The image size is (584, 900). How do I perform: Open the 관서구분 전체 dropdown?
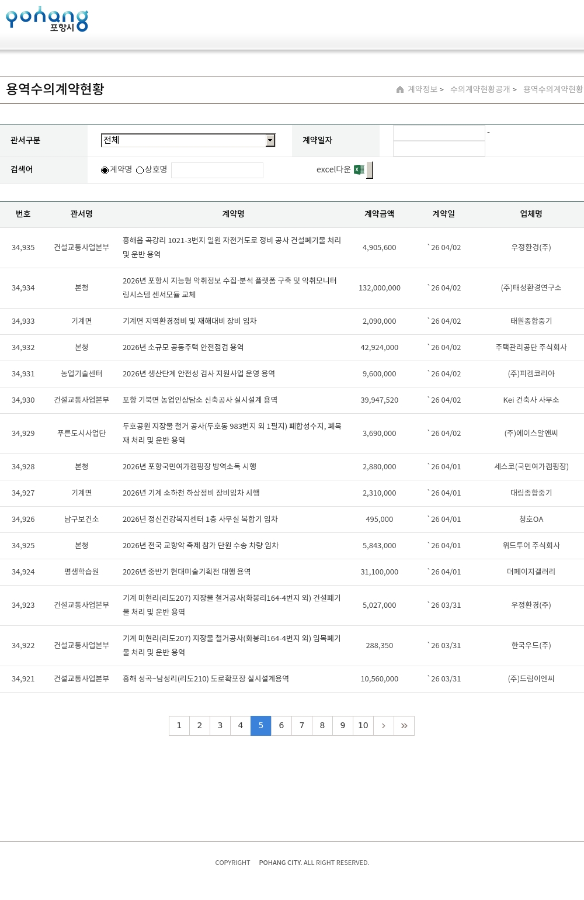pyautogui.click(x=183, y=140)
